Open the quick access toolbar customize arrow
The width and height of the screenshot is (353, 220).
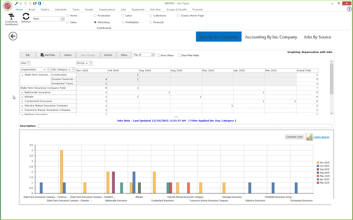[x=43, y=4]
